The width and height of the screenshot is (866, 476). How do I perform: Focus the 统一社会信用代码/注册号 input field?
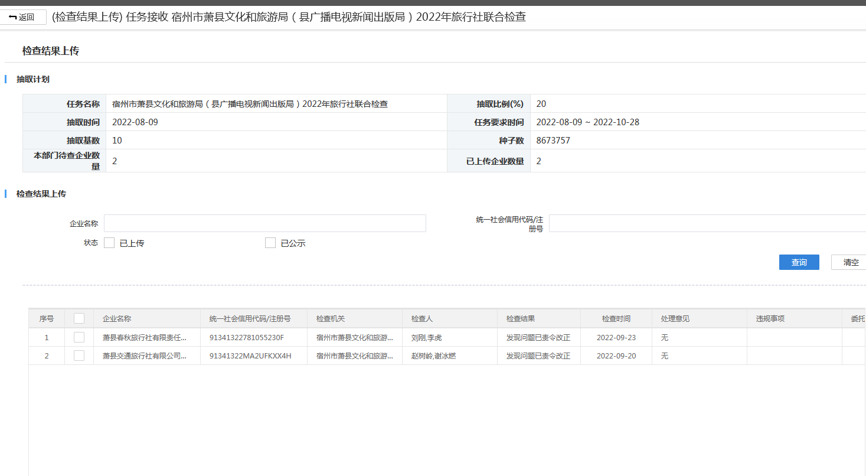(x=707, y=223)
